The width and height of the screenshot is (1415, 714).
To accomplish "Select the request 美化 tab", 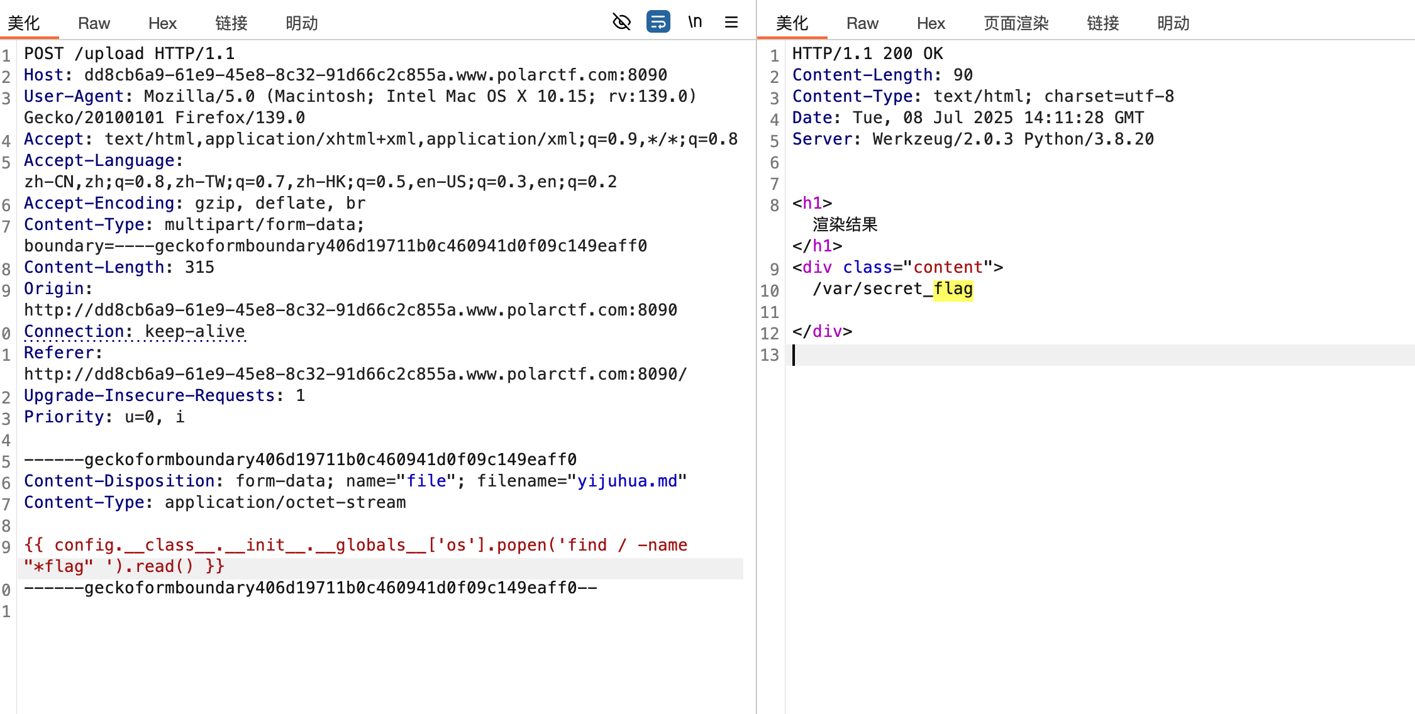I will 24,23.
